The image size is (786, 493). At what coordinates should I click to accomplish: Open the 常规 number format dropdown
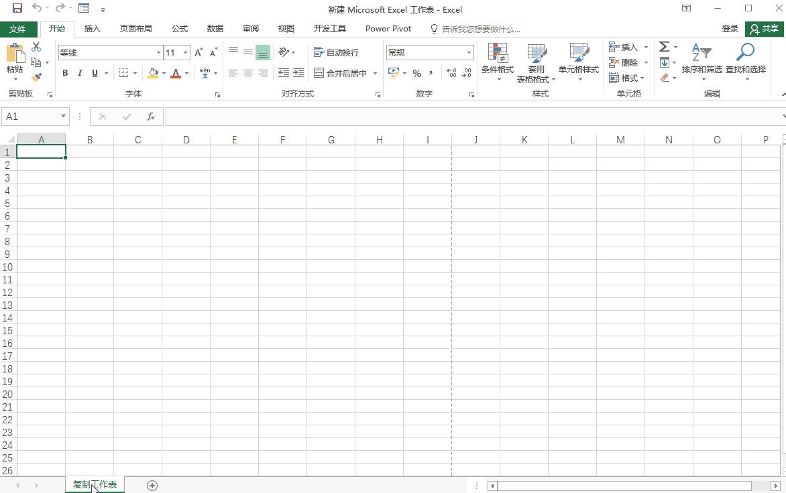coord(469,52)
